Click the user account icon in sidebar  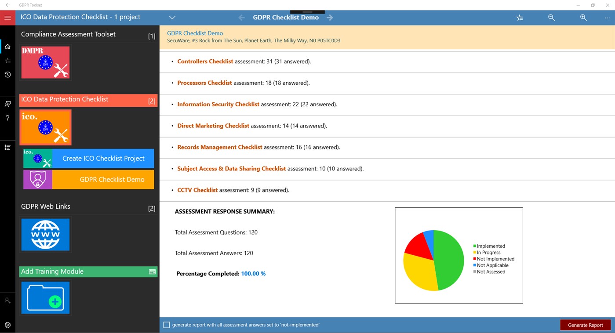pos(7,300)
